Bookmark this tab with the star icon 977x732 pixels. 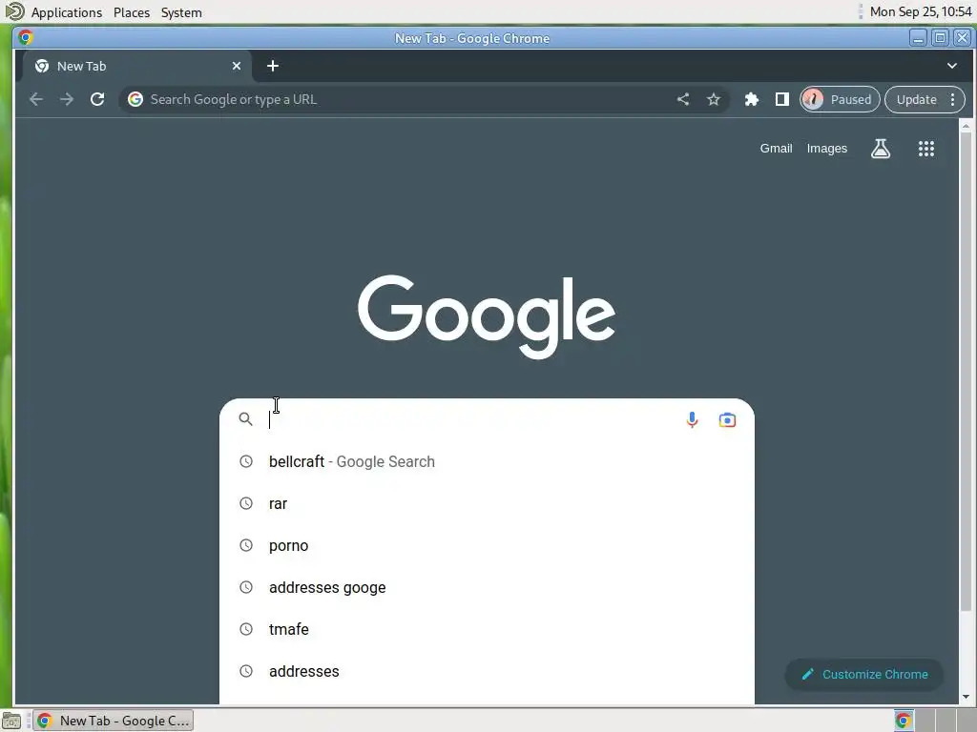pos(714,99)
